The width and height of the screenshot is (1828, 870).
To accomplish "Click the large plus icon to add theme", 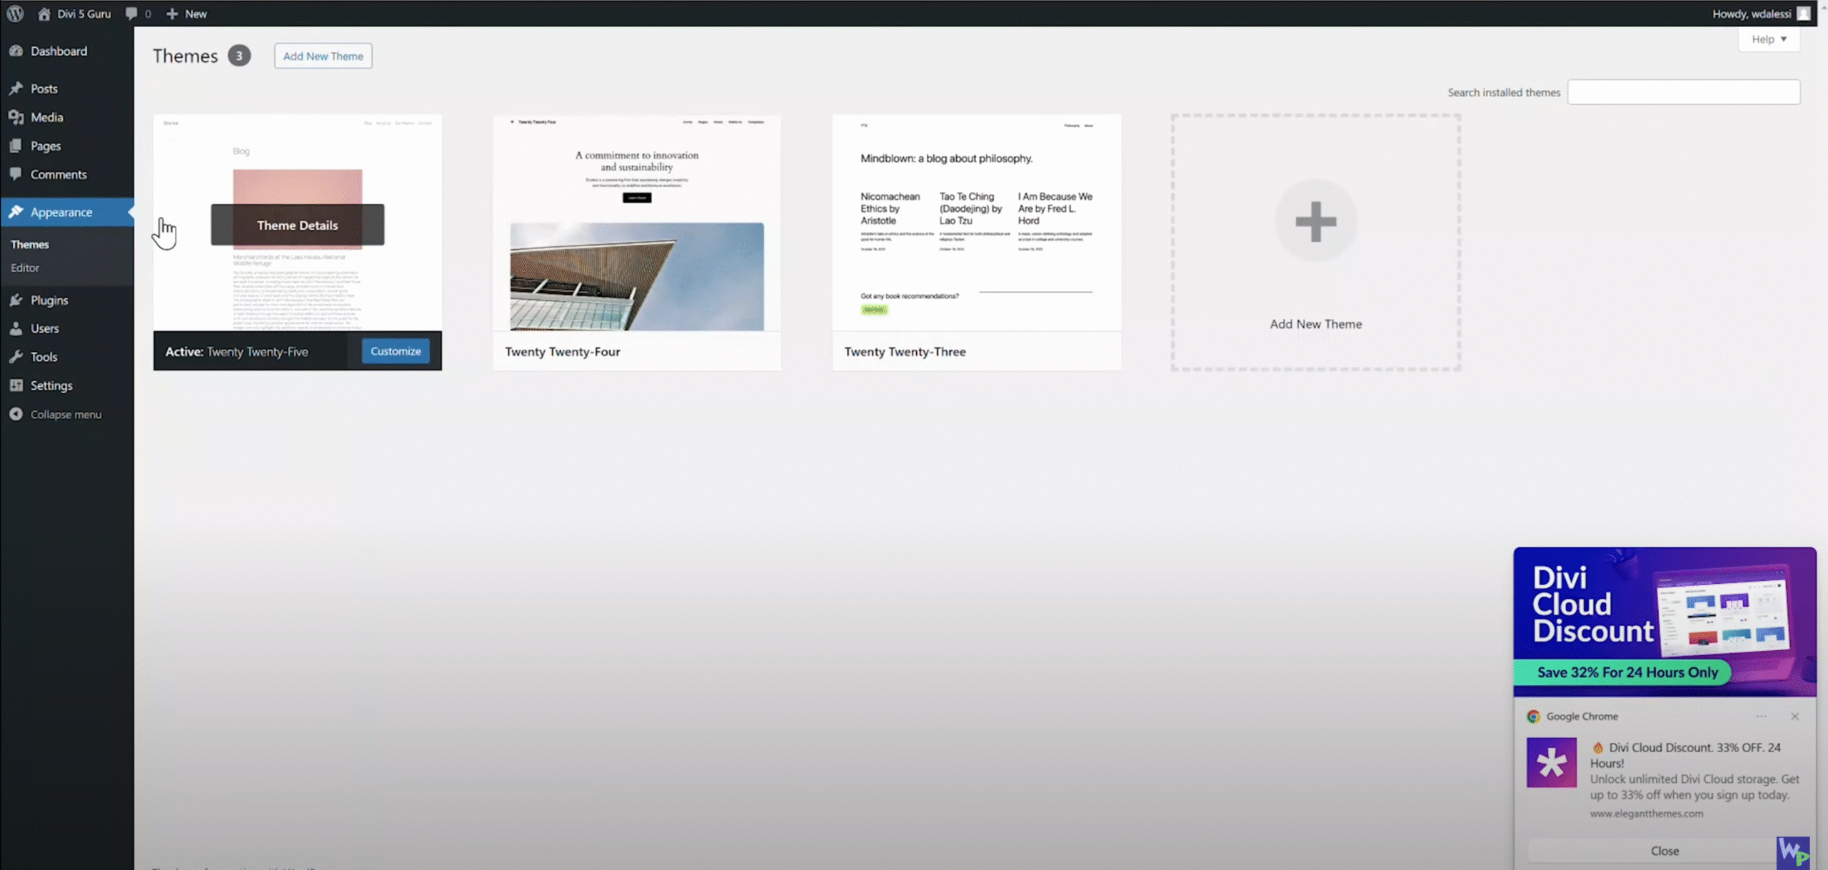I will click(1315, 221).
